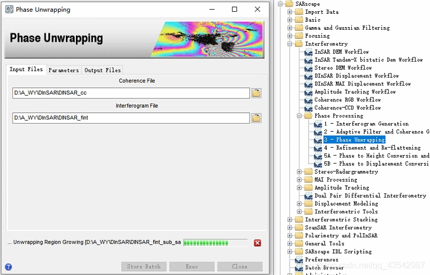Image resolution: width=430 pixels, height=275 pixels.
Task: Click the Close button
Action: click(x=239, y=267)
